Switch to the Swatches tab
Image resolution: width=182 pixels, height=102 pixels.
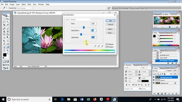(162, 33)
